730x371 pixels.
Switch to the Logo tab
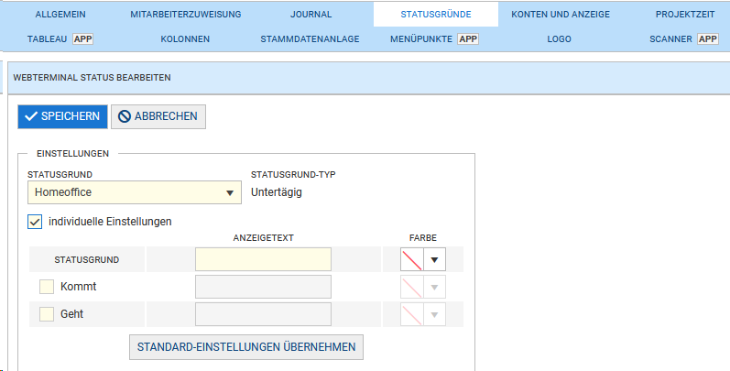tap(559, 39)
